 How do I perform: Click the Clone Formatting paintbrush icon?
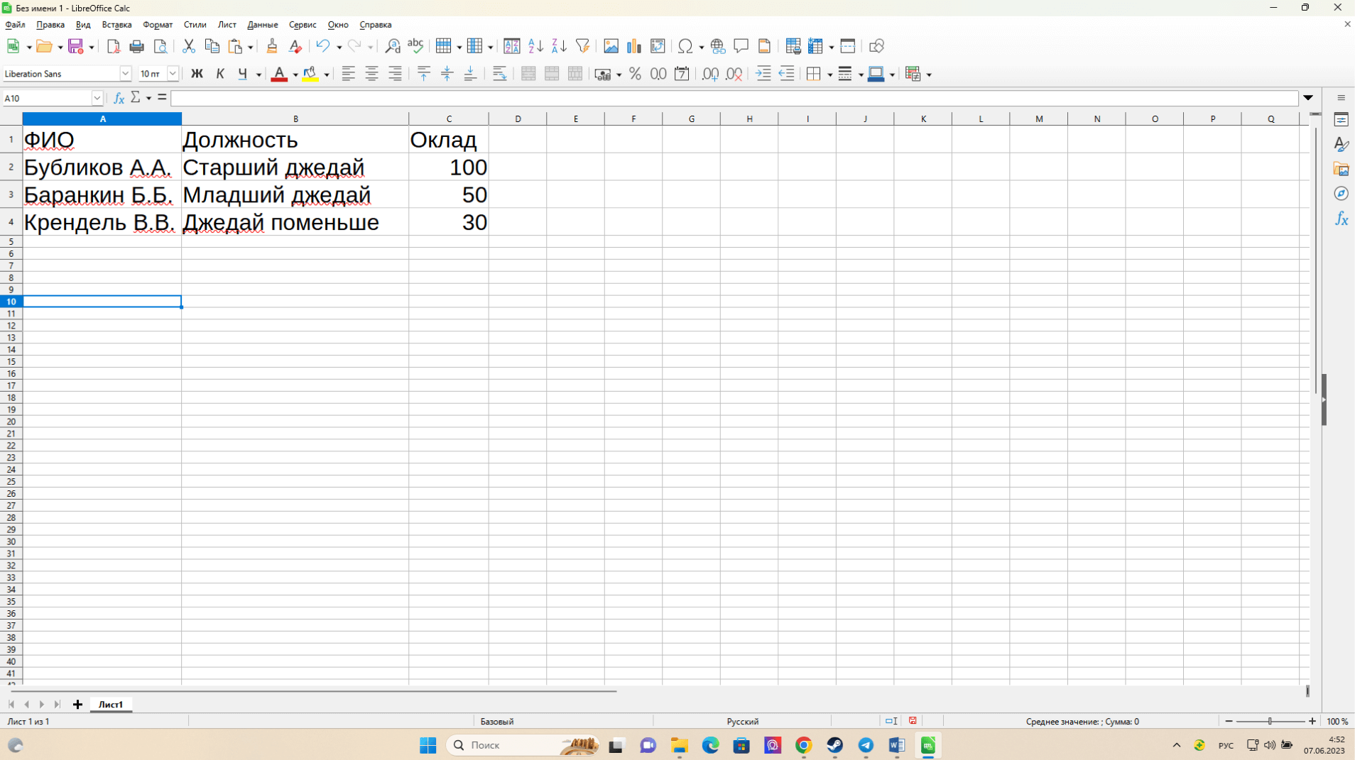[x=272, y=46]
